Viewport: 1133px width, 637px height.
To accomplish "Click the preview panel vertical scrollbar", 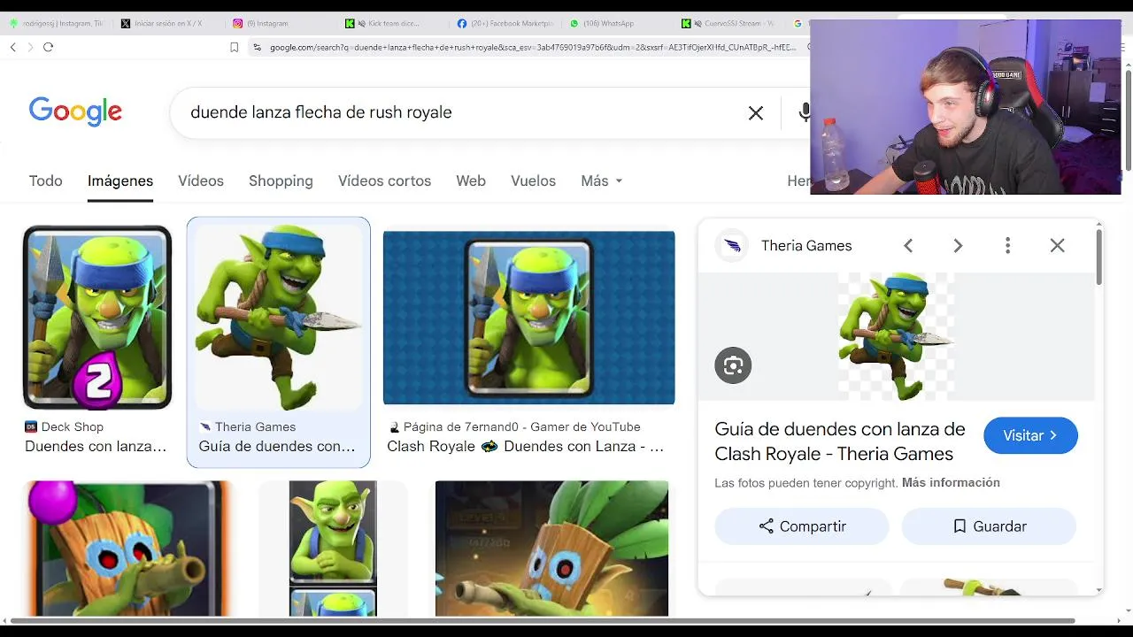I will coord(1098,257).
